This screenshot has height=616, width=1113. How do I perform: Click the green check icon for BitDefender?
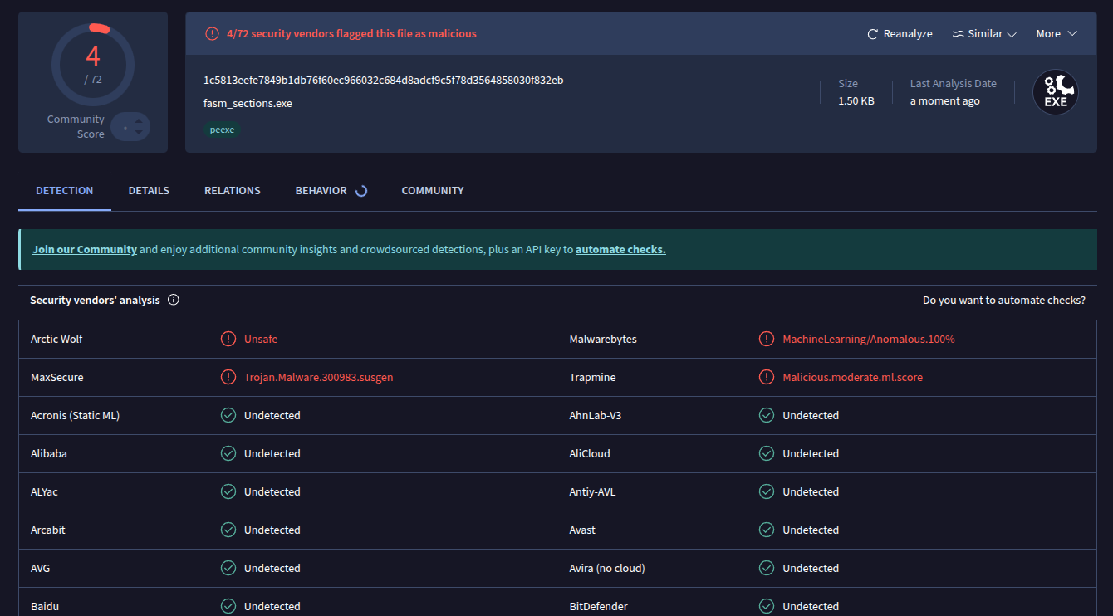(767, 606)
